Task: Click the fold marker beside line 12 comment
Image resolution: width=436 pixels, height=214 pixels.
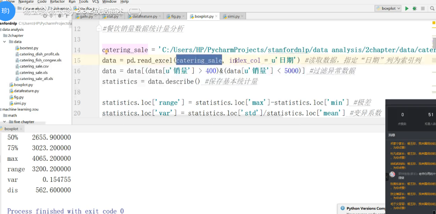Action: click(99, 28)
